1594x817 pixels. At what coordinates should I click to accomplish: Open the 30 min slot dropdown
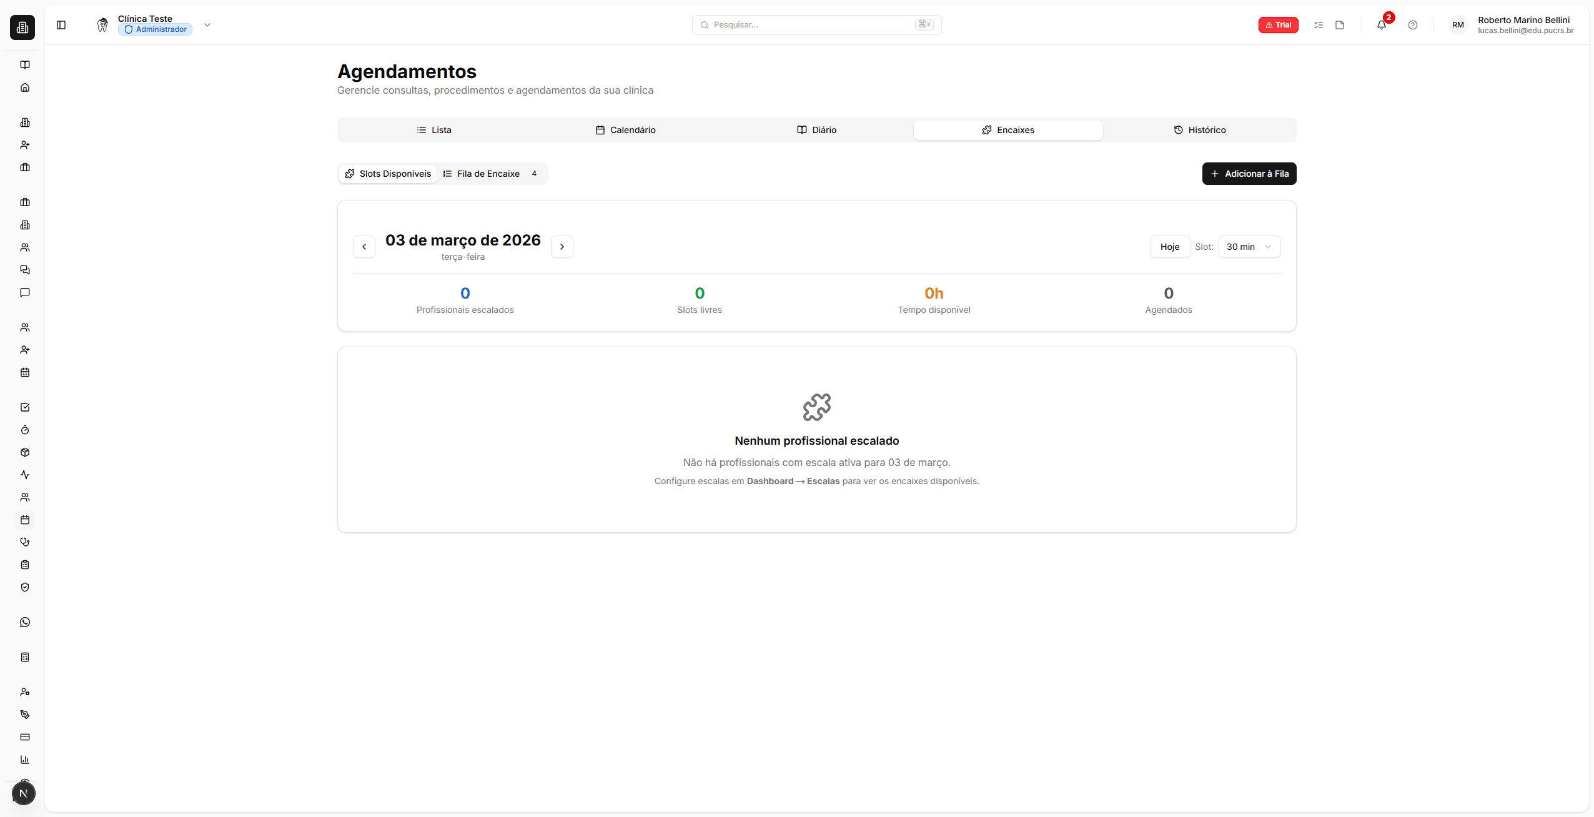(1249, 247)
